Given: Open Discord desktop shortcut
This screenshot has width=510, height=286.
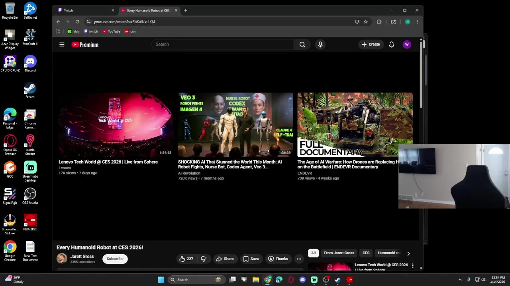Looking at the screenshot, I should pos(30,64).
